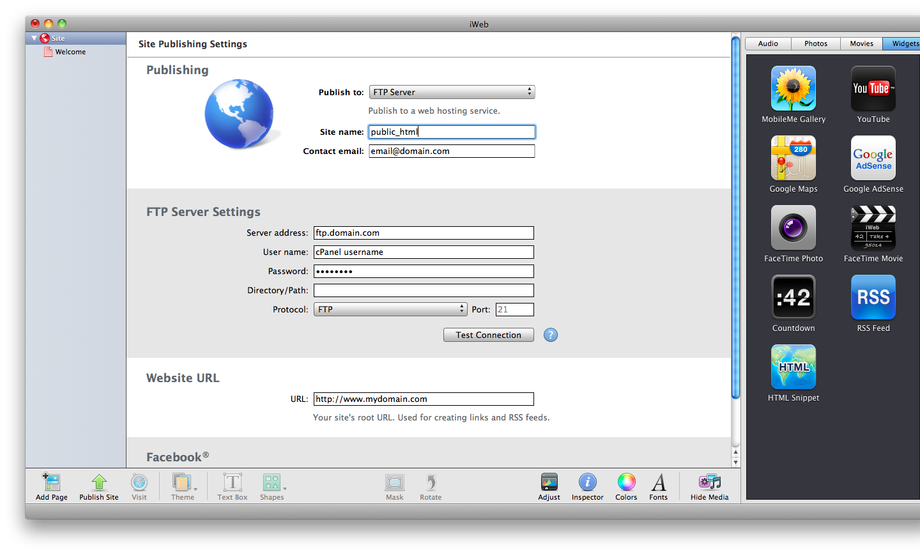Viewport: 920px width, 554px height.
Task: Select the Google Maps widget
Action: tap(793, 158)
